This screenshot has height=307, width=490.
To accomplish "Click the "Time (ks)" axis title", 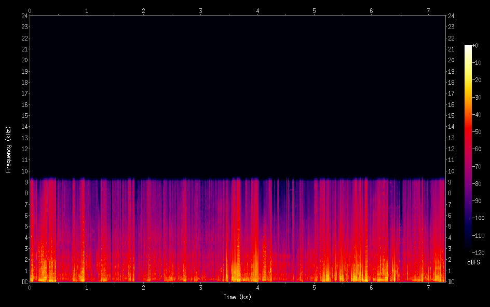I will click(237, 297).
